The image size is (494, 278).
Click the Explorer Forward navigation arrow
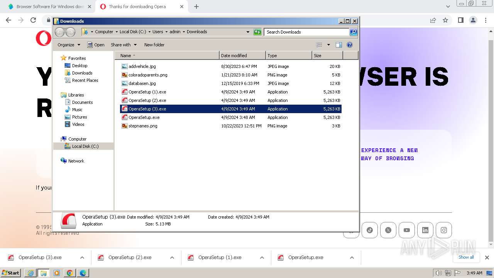coord(70,32)
